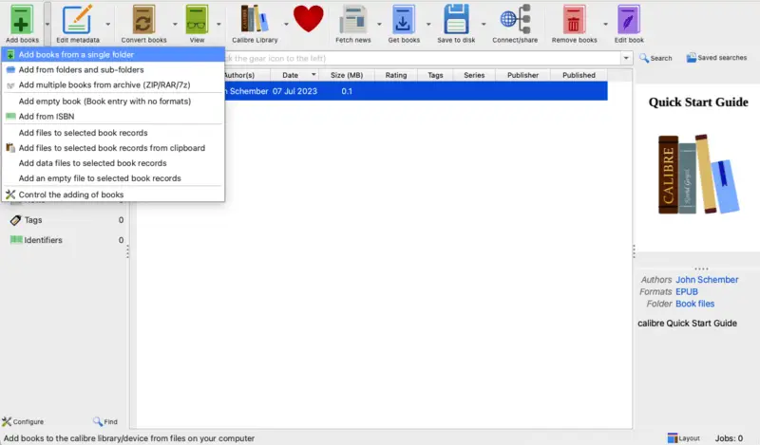Open the Book files folder link
Image resolution: width=760 pixels, height=445 pixels.
[x=694, y=304]
